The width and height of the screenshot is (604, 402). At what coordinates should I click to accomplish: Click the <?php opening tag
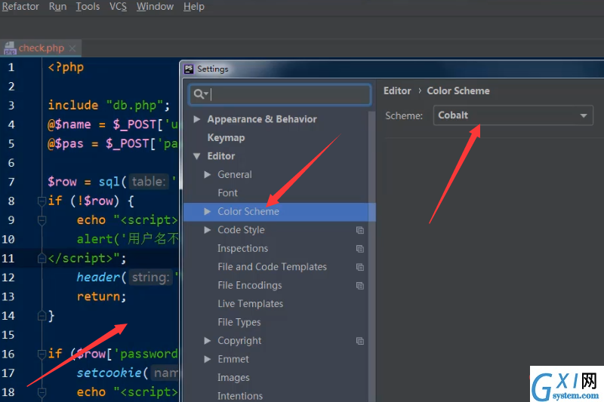(66, 68)
